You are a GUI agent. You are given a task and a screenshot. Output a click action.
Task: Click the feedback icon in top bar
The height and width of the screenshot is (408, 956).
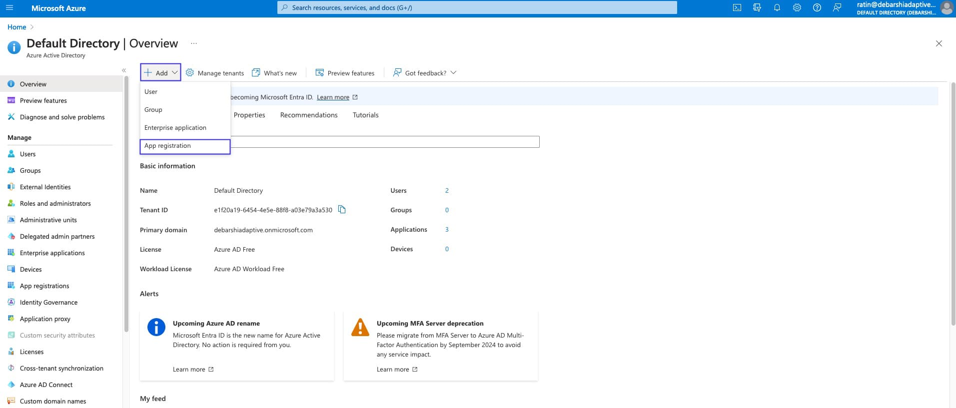pos(837,8)
